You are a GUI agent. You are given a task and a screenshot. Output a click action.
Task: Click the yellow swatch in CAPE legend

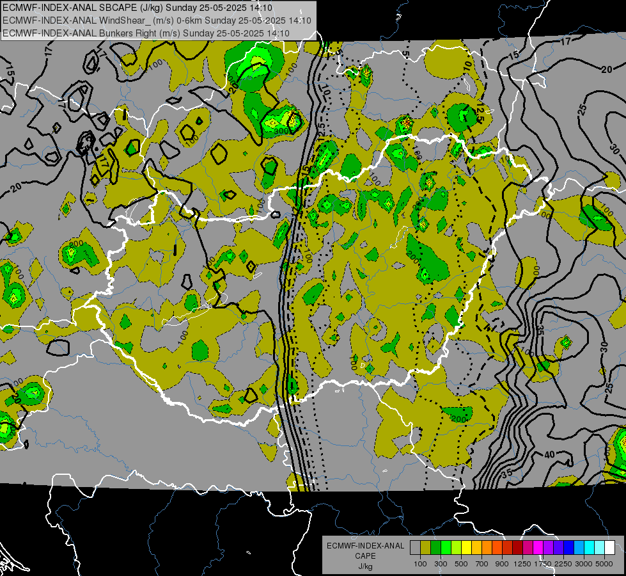[466, 547]
